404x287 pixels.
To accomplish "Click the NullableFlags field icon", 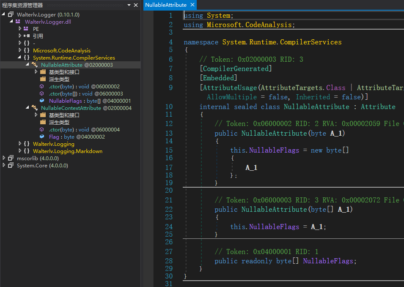I will pos(42,101).
